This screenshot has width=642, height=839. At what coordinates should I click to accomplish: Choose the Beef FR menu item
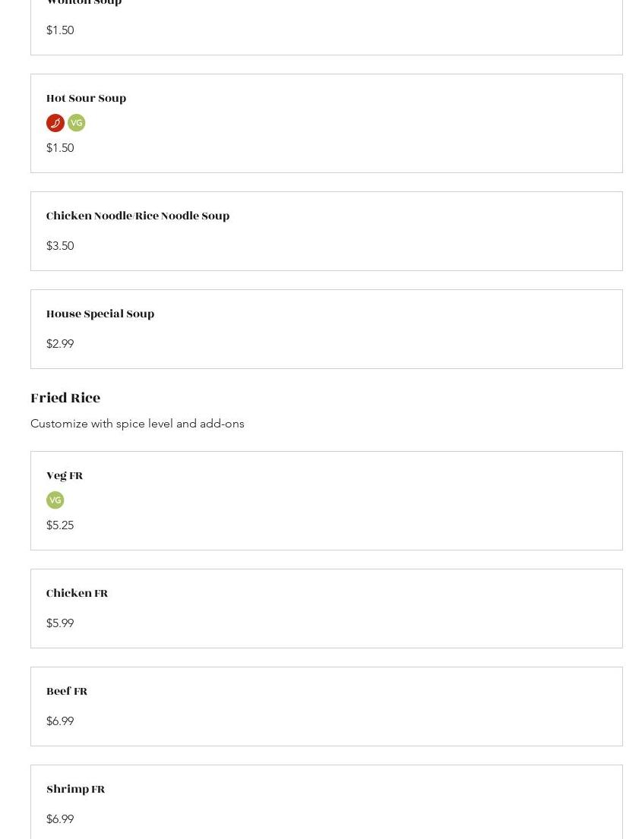tap(67, 692)
